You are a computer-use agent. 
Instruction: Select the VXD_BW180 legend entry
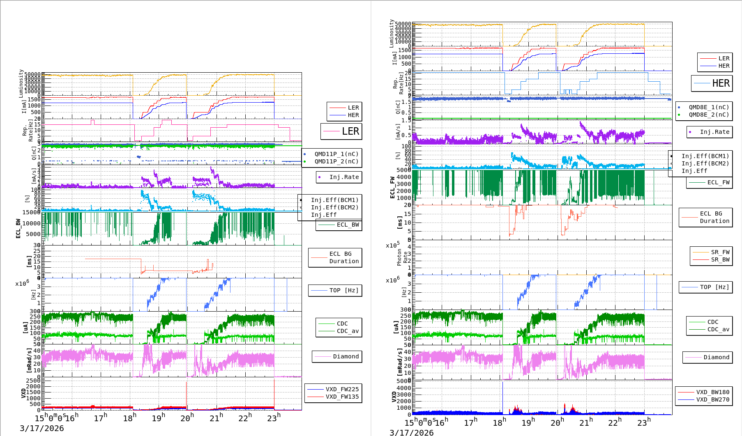[712, 392]
